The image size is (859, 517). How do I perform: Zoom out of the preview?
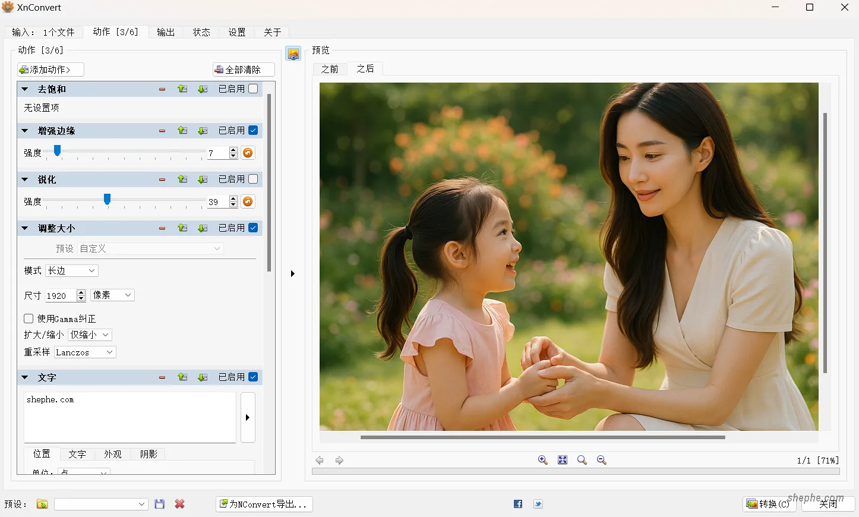(601, 459)
